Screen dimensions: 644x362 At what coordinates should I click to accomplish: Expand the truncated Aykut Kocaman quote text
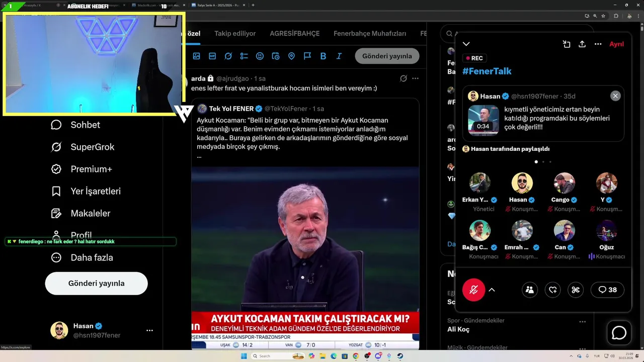coord(199,156)
